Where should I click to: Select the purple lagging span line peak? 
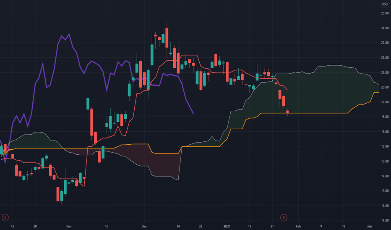pyautogui.click(x=69, y=34)
